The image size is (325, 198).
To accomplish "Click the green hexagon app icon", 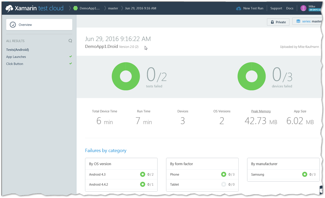I will (x=75, y=8).
